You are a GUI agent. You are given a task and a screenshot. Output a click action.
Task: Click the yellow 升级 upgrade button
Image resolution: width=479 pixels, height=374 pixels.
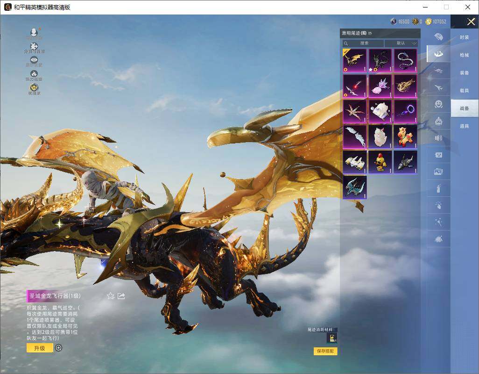[40, 348]
